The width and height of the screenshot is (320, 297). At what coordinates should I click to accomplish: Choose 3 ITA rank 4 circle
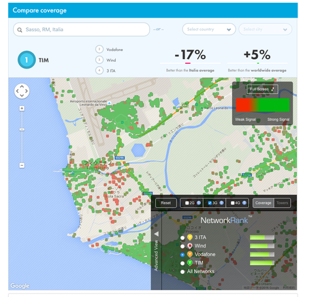tap(99, 71)
